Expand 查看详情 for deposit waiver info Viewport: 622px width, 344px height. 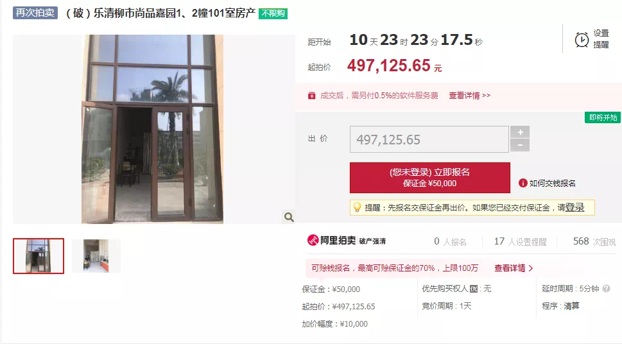pos(514,268)
